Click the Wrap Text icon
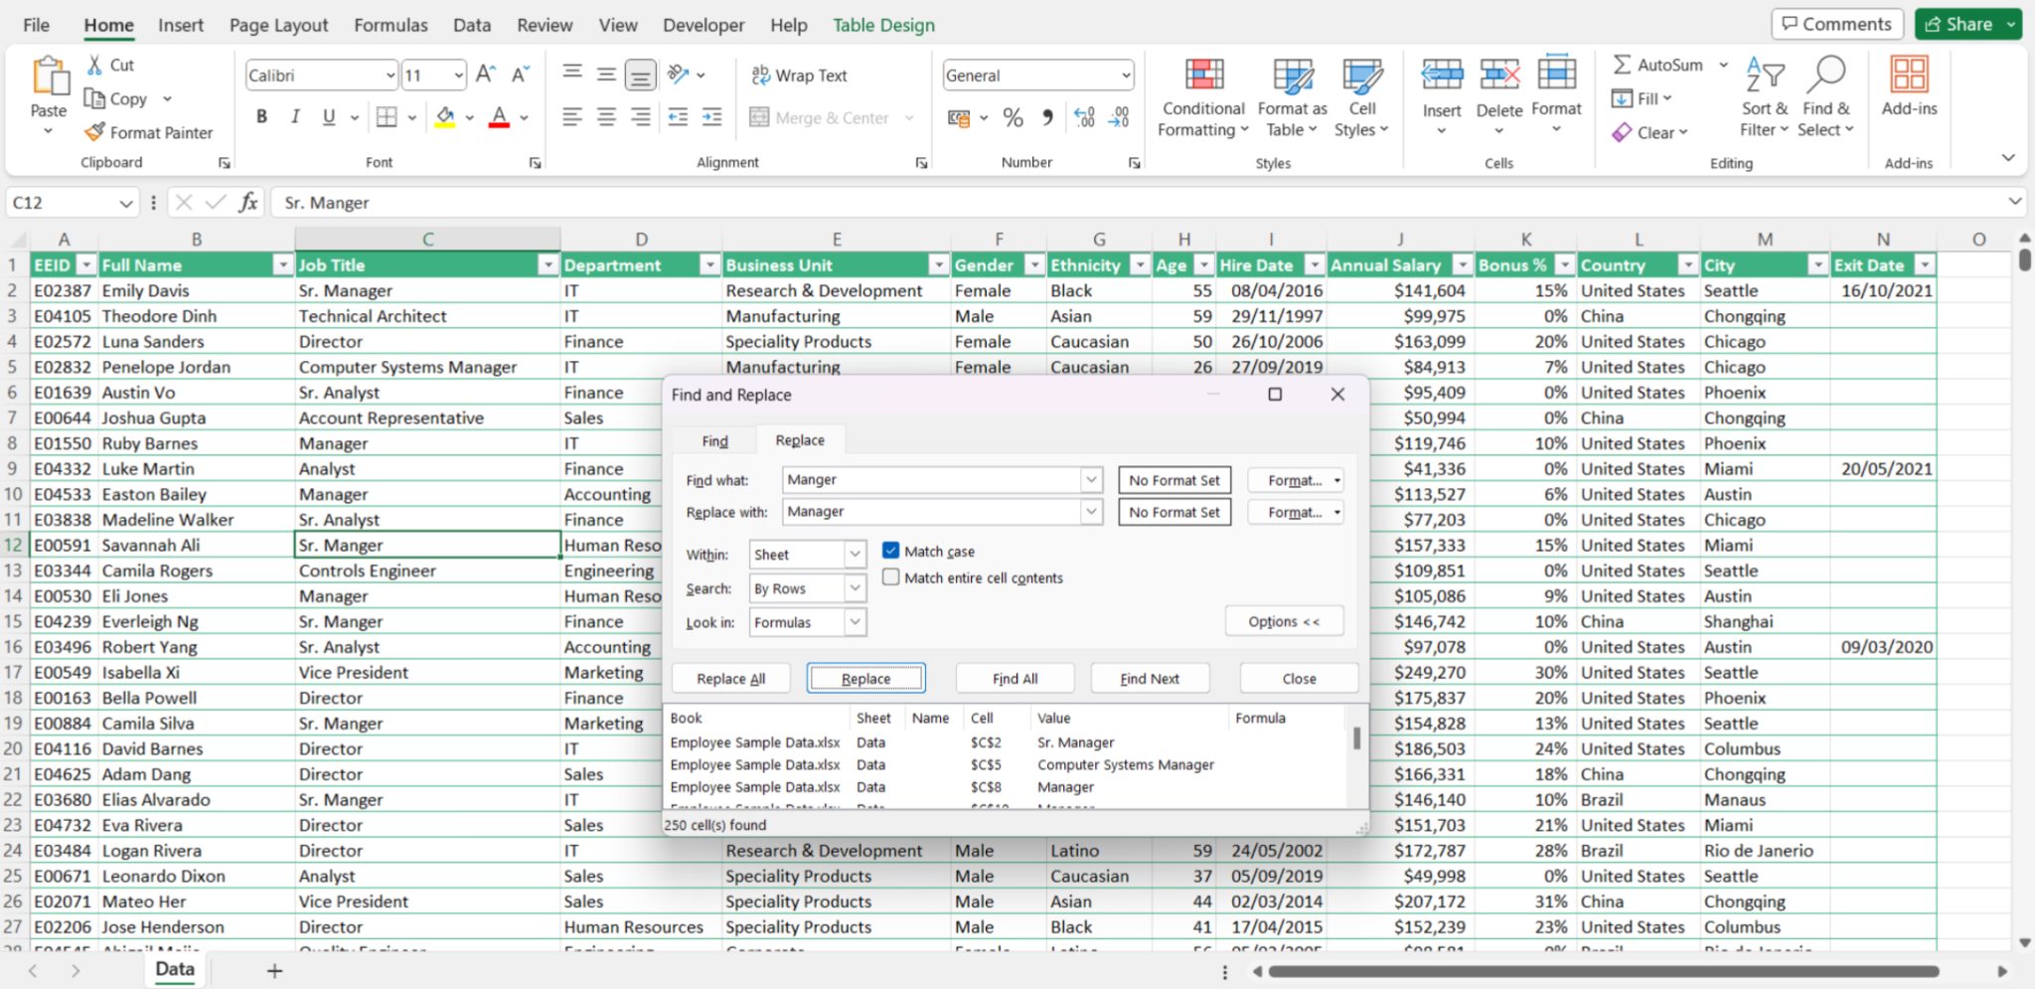The height and width of the screenshot is (989, 2035). pyautogui.click(x=762, y=75)
